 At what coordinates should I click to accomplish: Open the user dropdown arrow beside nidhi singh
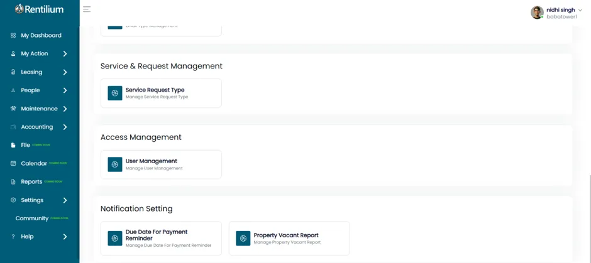(x=580, y=11)
